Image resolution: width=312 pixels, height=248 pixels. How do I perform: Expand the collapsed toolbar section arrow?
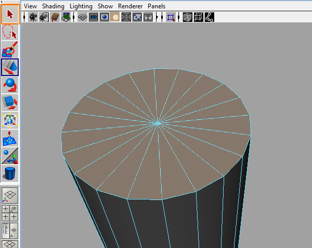(x=157, y=17)
